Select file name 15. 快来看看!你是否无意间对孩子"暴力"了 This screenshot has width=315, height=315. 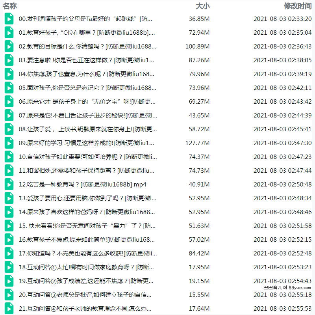[87, 226]
